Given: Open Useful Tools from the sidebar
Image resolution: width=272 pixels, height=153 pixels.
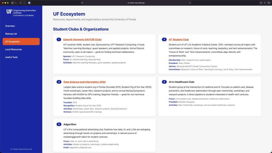Looking at the screenshot, I should [11, 57].
